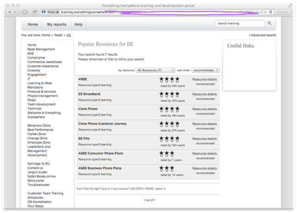
Task: Open Behaviour Zone sidebar link
Action: click(39, 126)
